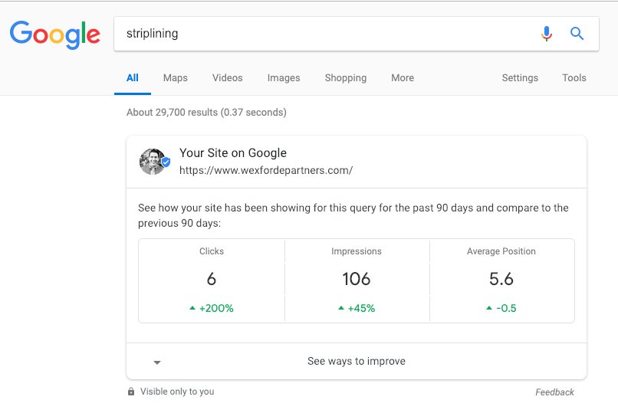
Task: Open search Tools
Action: tap(574, 78)
